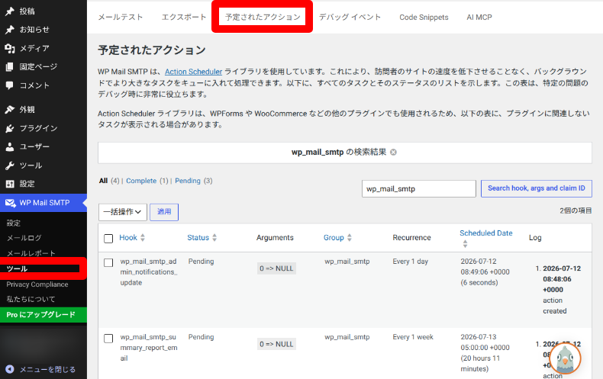
Task: Open the Code Snippets tab
Action: (x=424, y=18)
